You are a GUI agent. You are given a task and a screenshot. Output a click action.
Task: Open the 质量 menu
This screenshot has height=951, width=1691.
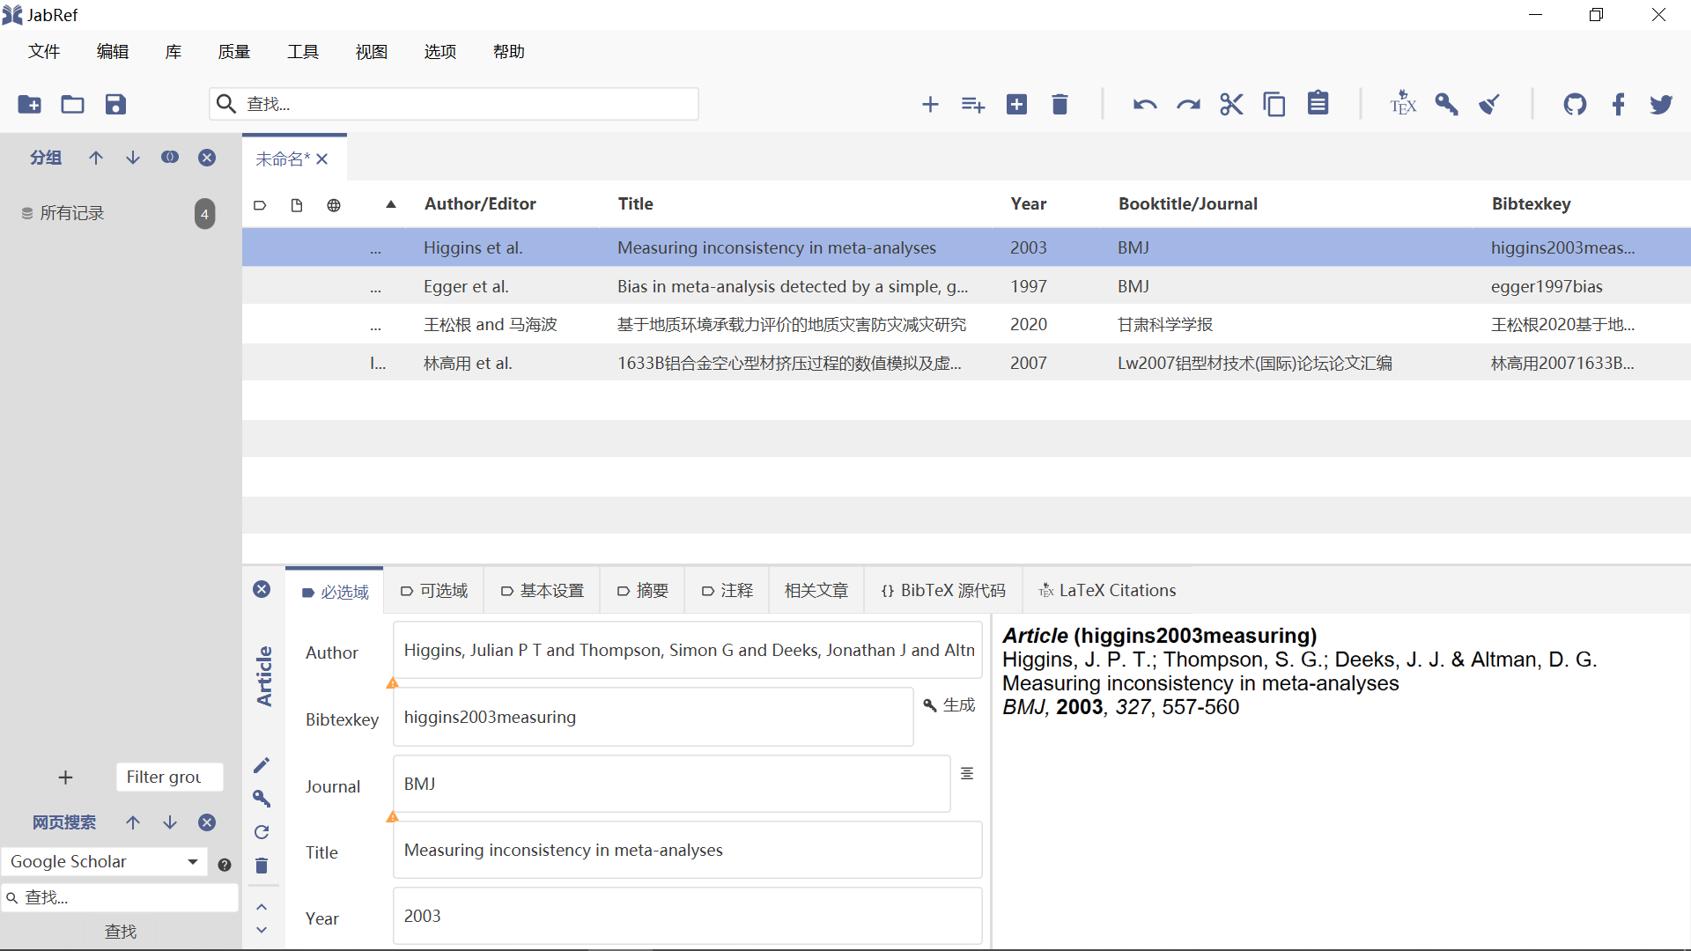point(234,52)
